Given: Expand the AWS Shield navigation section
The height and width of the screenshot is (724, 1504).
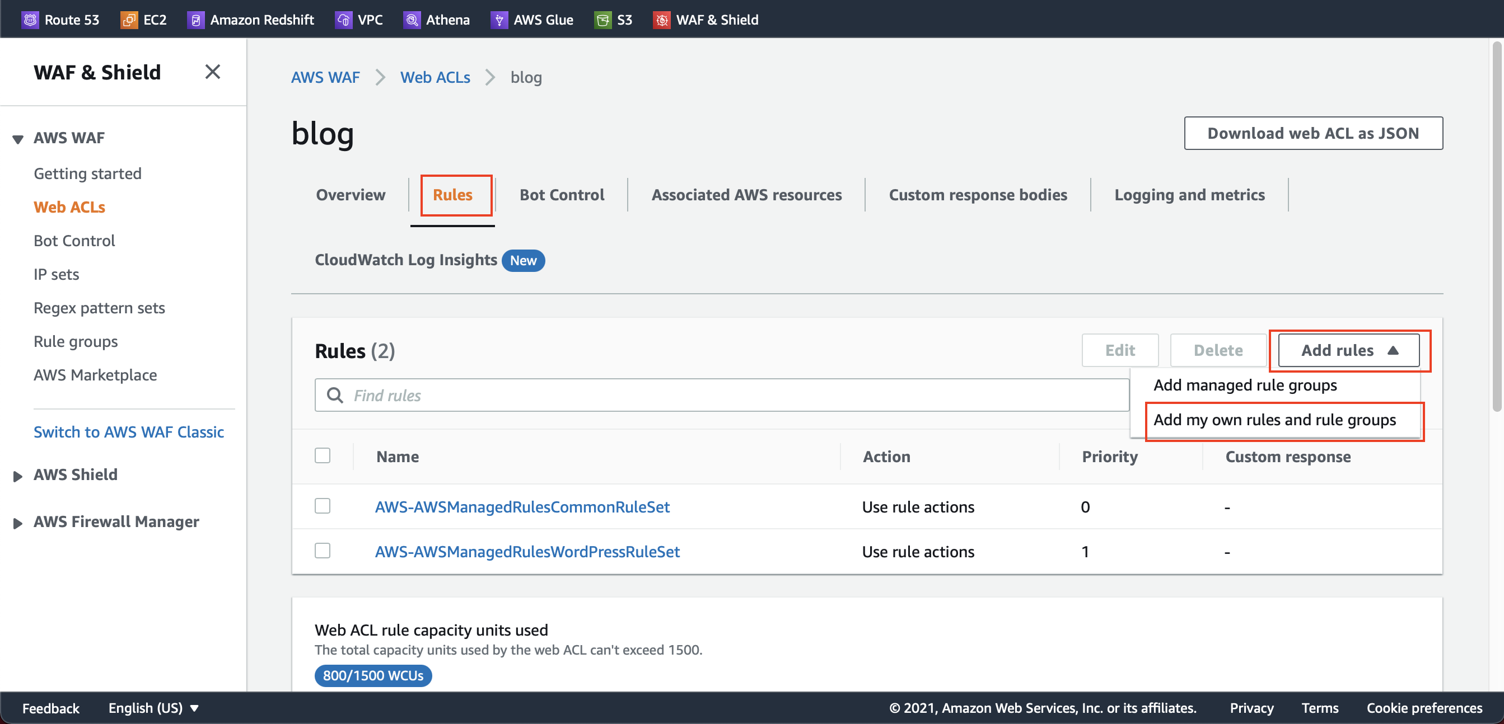Looking at the screenshot, I should pos(18,476).
